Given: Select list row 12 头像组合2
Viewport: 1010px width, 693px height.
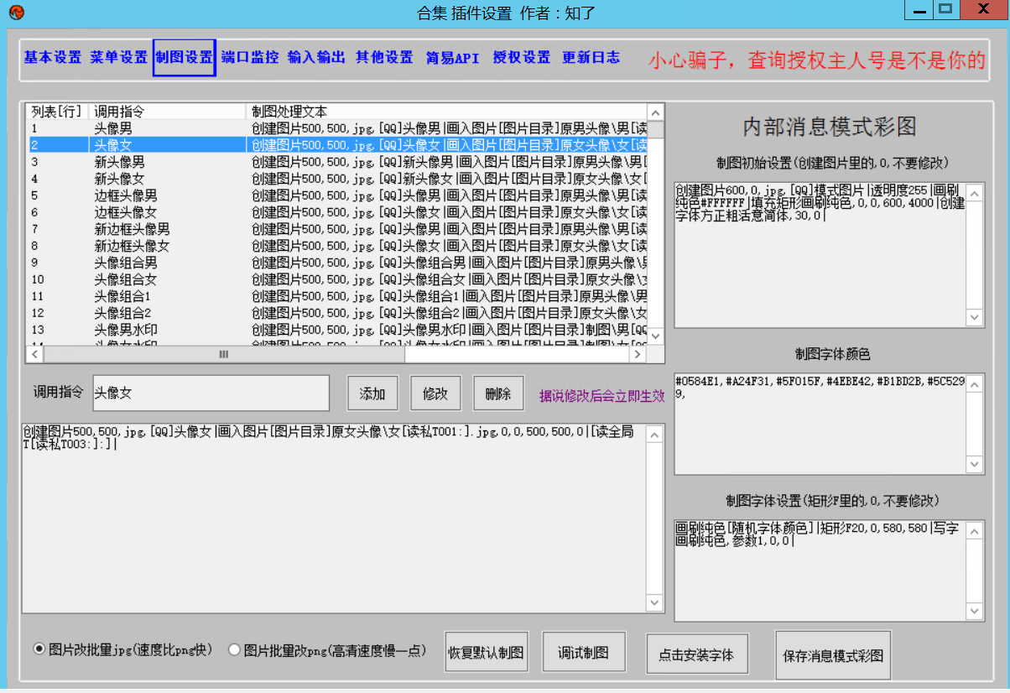Looking at the screenshot, I should [337, 313].
